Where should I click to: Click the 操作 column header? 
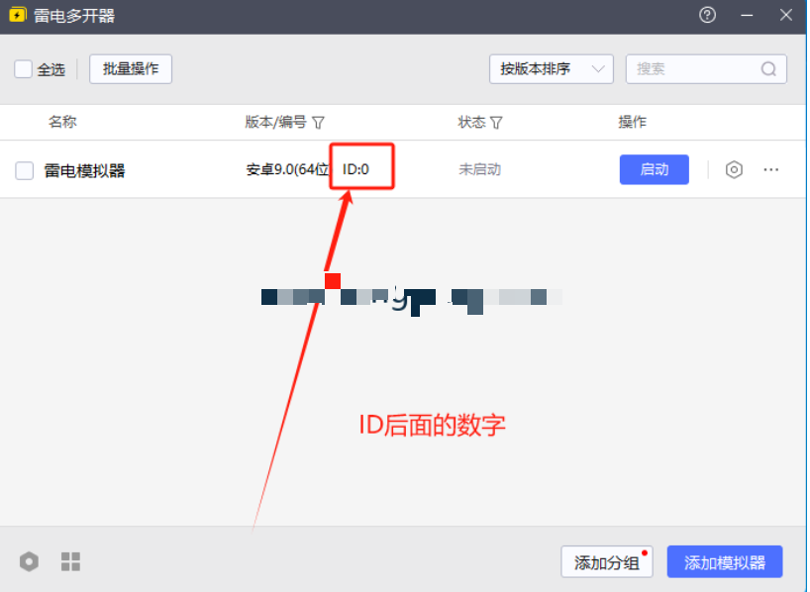click(x=633, y=122)
